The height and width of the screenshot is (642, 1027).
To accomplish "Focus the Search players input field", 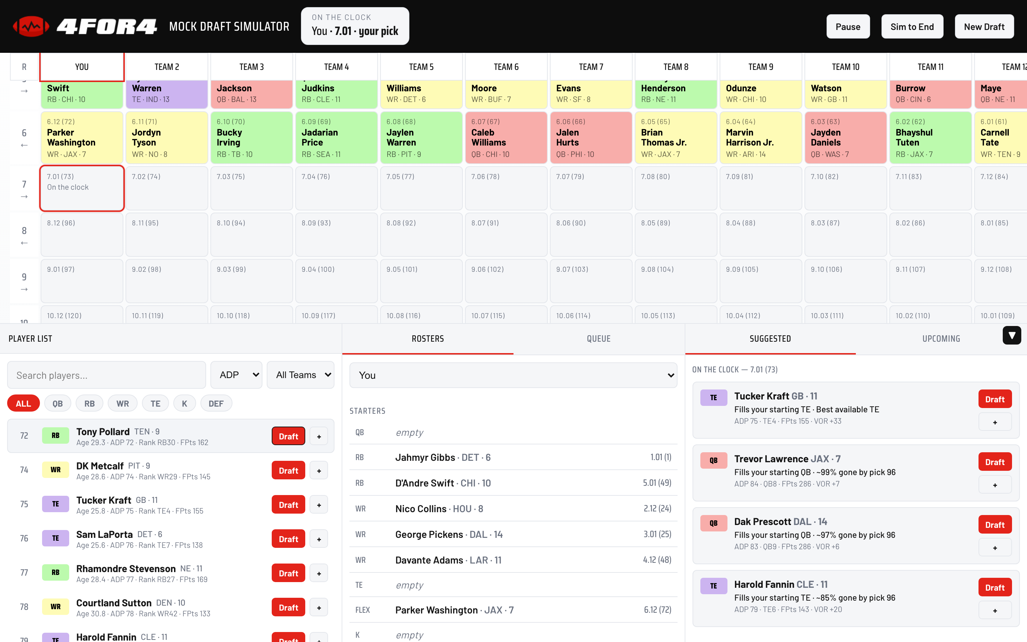I will click(107, 375).
